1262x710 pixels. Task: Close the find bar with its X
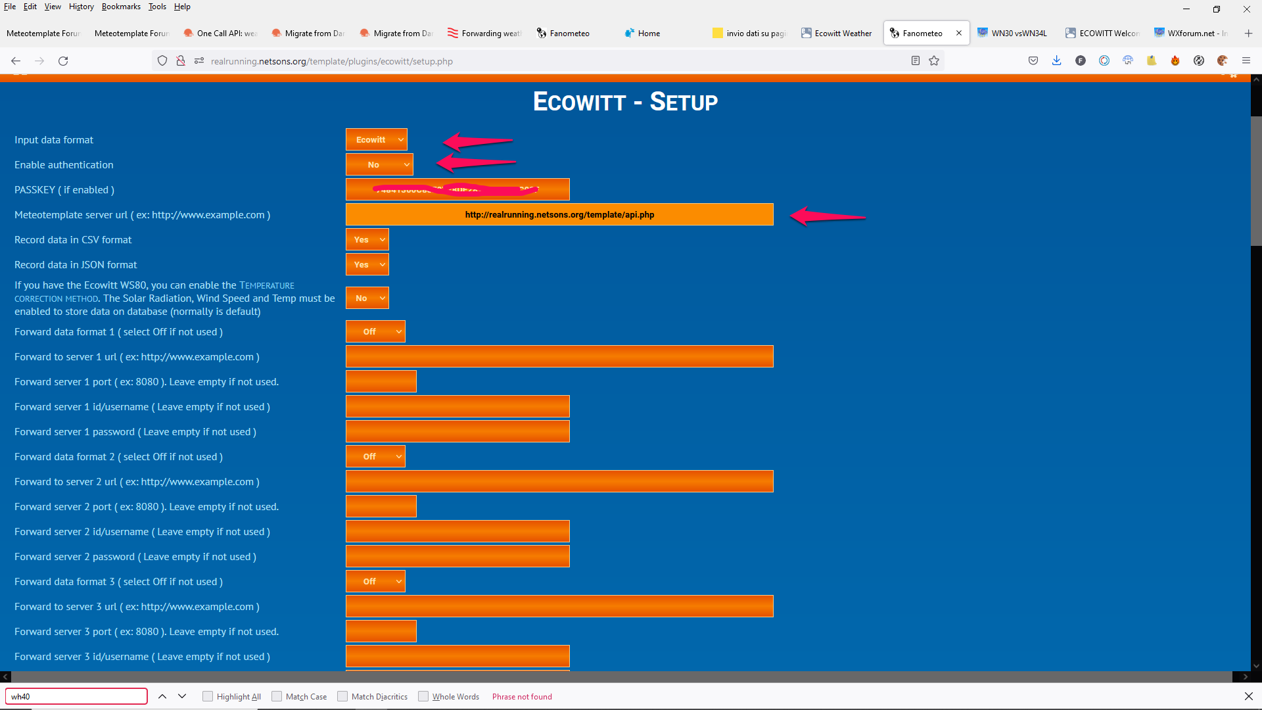click(1249, 696)
